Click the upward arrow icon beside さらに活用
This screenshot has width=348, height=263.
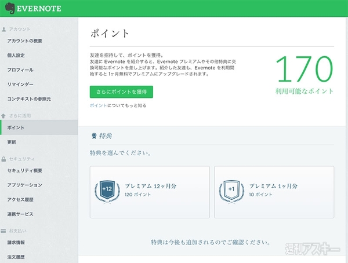(3, 116)
